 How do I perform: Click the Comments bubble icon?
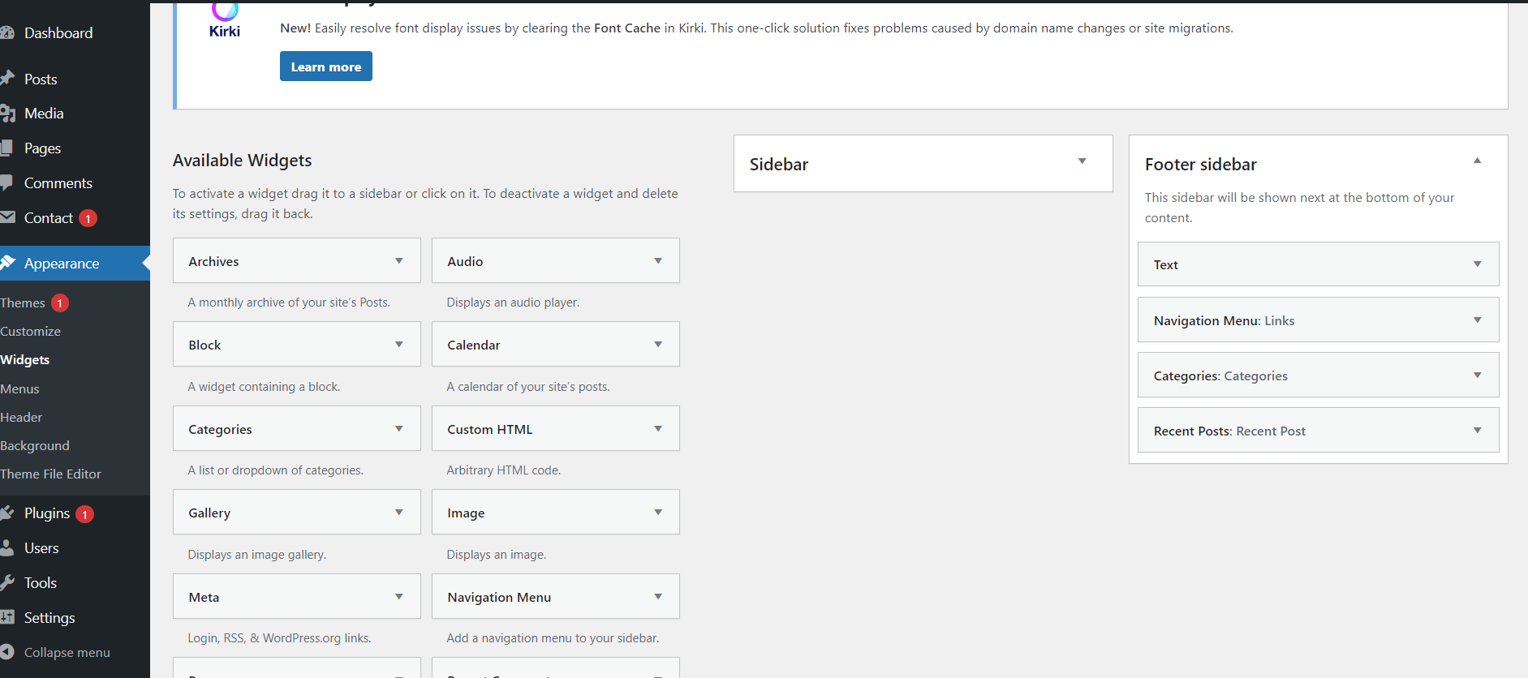pyautogui.click(x=7, y=182)
